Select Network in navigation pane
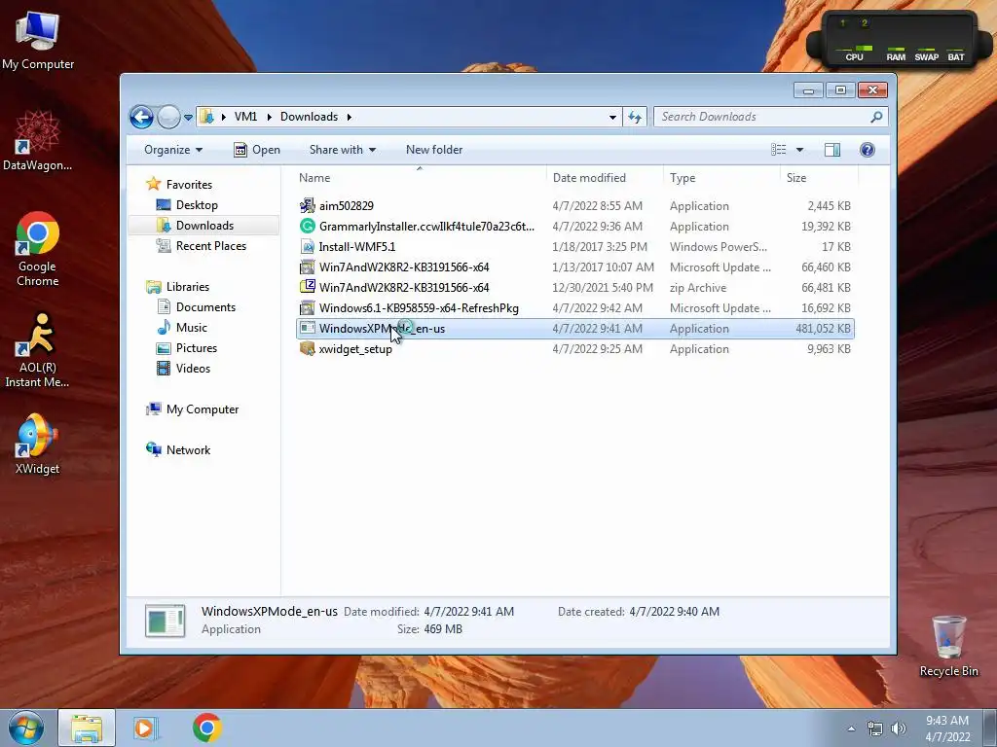 tap(188, 449)
